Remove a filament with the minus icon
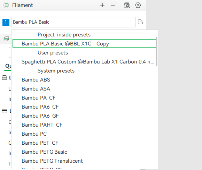Viewport: 202px width, 170px height. [113, 5]
